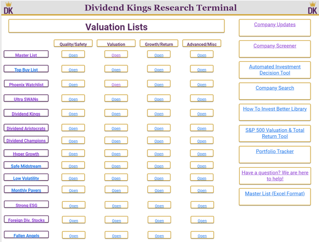Screen dimensions: 319x242
Task: Select the Growth/Return column header
Action: pyautogui.click(x=159, y=43)
